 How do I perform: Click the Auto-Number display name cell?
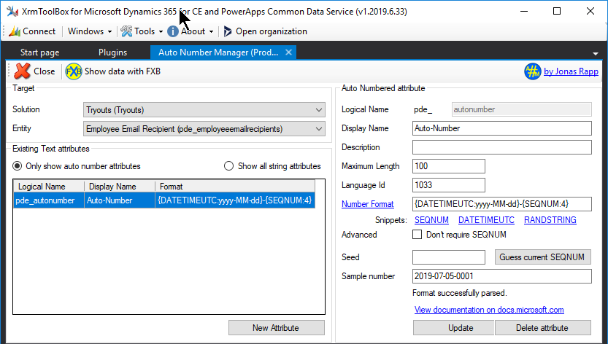click(x=120, y=200)
